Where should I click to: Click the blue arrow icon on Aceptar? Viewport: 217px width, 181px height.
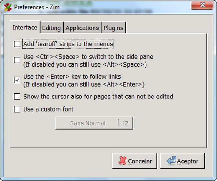point(171,161)
